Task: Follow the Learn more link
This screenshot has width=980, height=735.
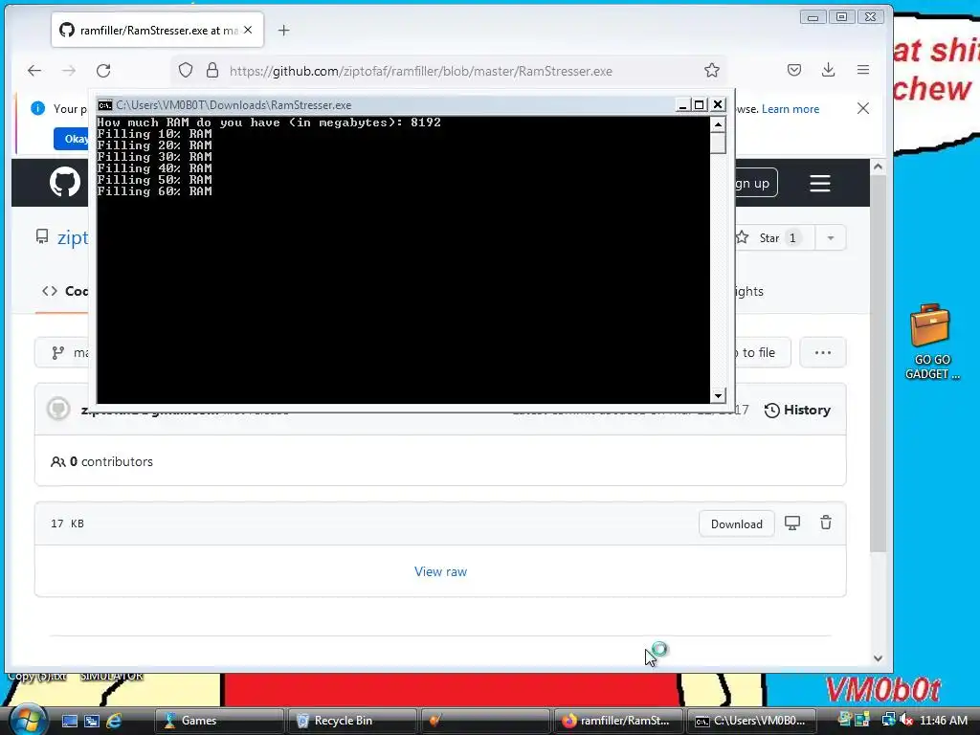Action: (790, 109)
